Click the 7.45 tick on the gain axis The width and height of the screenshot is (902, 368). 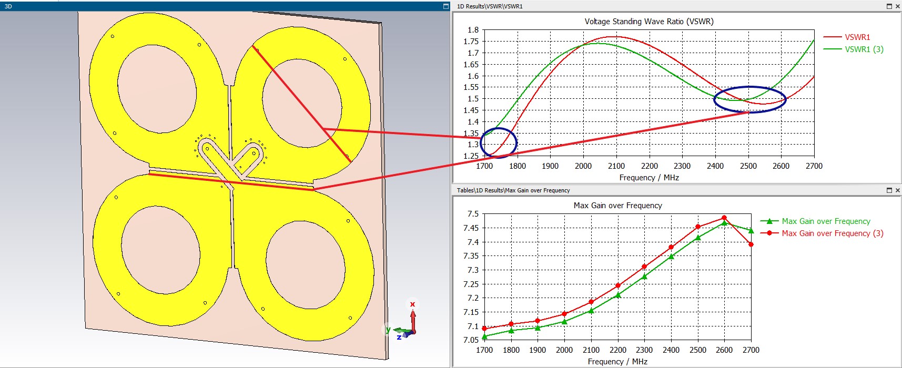(471, 228)
